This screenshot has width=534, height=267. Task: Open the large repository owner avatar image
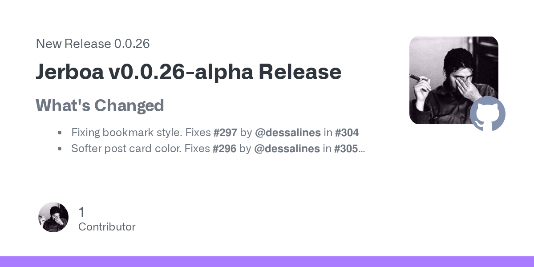click(454, 80)
